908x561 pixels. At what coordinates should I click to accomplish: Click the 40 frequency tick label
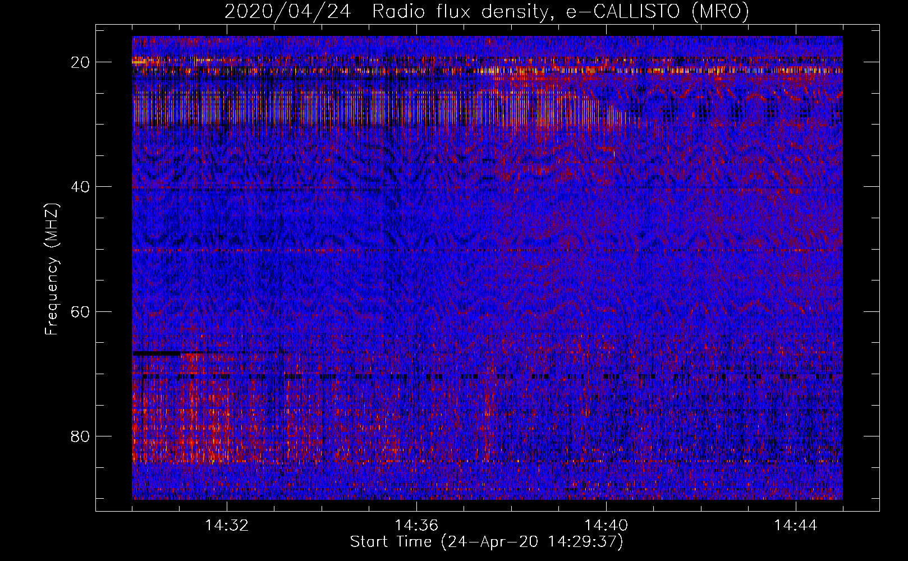pos(81,187)
